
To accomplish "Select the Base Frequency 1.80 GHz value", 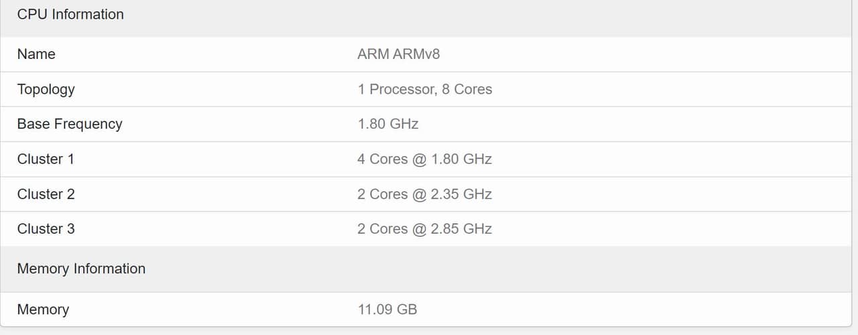I will 388,124.
